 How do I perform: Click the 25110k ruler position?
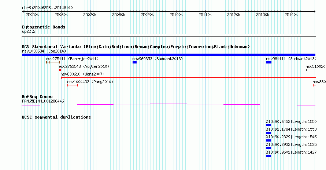click(x=205, y=15)
